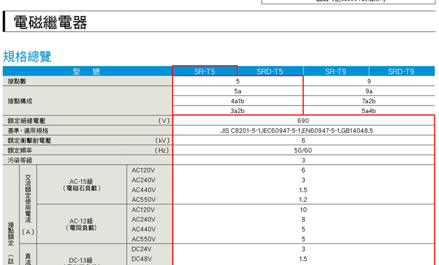Click AC120V under the AC-15級 group

143,170
